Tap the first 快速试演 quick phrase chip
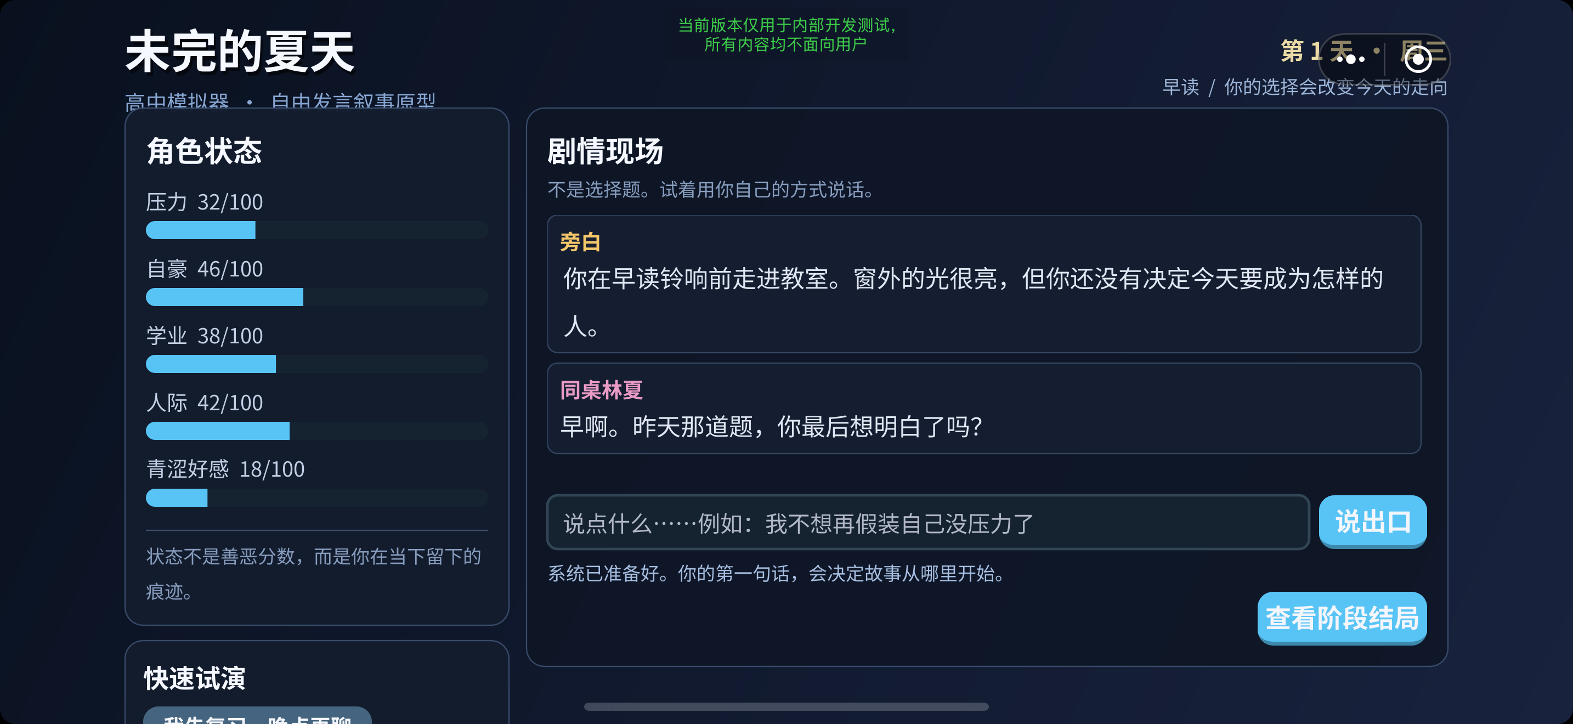1573x724 pixels. 257,715
